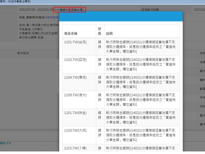The height and width of the screenshot is (154, 205).
Task: Click the backtest date range 2022/07/28 - 2023/01/28
Action: coord(36,10)
